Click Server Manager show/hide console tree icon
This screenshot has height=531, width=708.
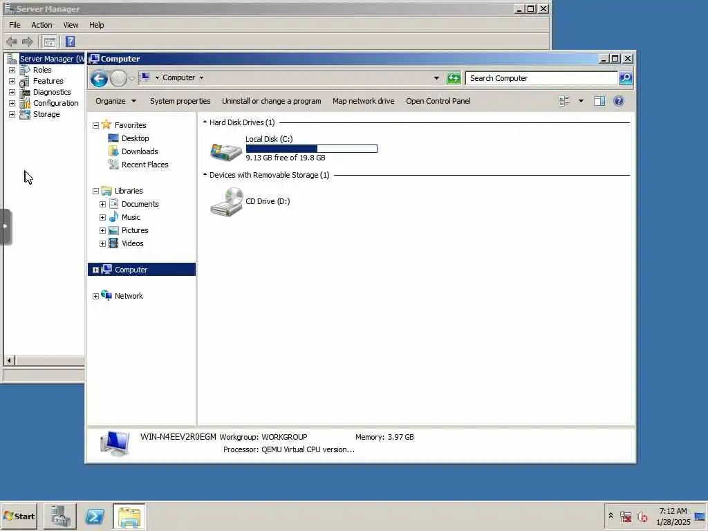click(x=50, y=42)
